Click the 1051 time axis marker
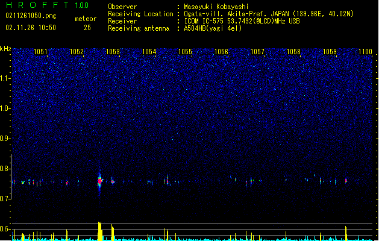Image resolution: width=379 pixels, height=241 pixels. tap(40, 51)
